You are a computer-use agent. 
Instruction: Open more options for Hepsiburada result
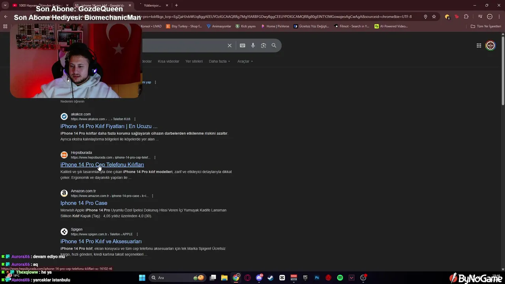pyautogui.click(x=155, y=157)
